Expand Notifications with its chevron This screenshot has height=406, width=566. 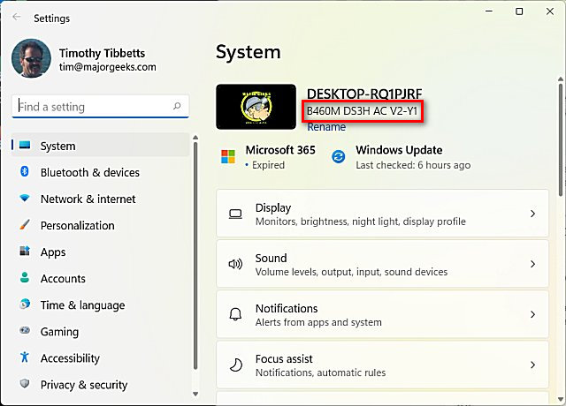tap(532, 314)
